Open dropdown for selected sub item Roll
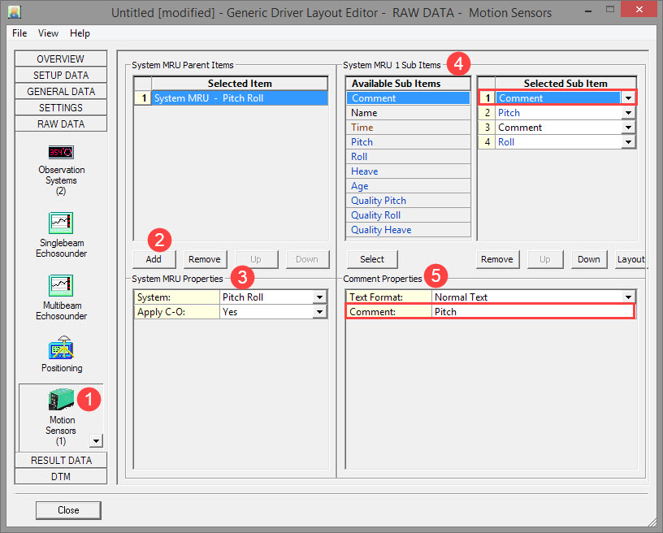Image resolution: width=663 pixels, height=533 pixels. [x=627, y=142]
